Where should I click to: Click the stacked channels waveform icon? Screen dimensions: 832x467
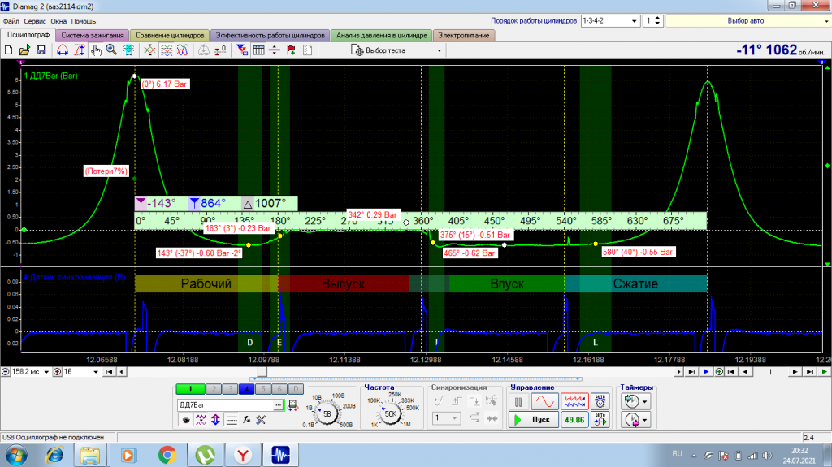click(x=166, y=50)
